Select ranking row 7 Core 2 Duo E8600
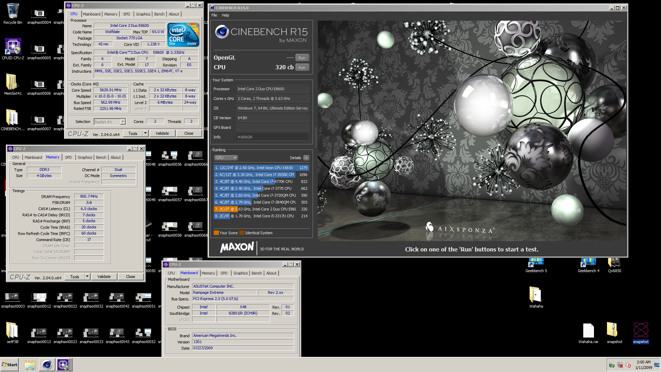The width and height of the screenshot is (661, 372). (x=261, y=209)
